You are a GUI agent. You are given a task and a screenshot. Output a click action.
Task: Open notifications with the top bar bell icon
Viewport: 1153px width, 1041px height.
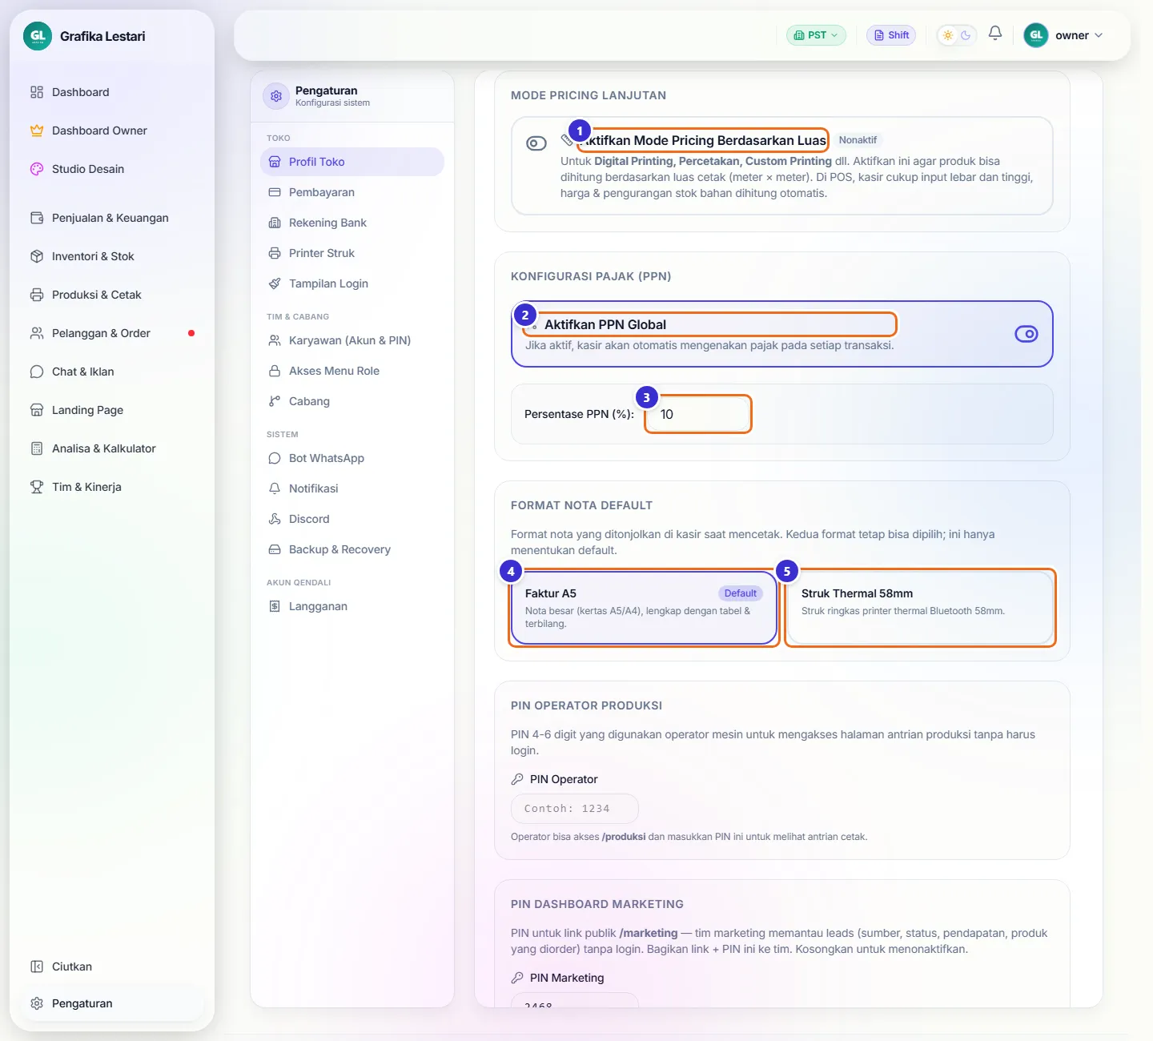click(x=995, y=34)
